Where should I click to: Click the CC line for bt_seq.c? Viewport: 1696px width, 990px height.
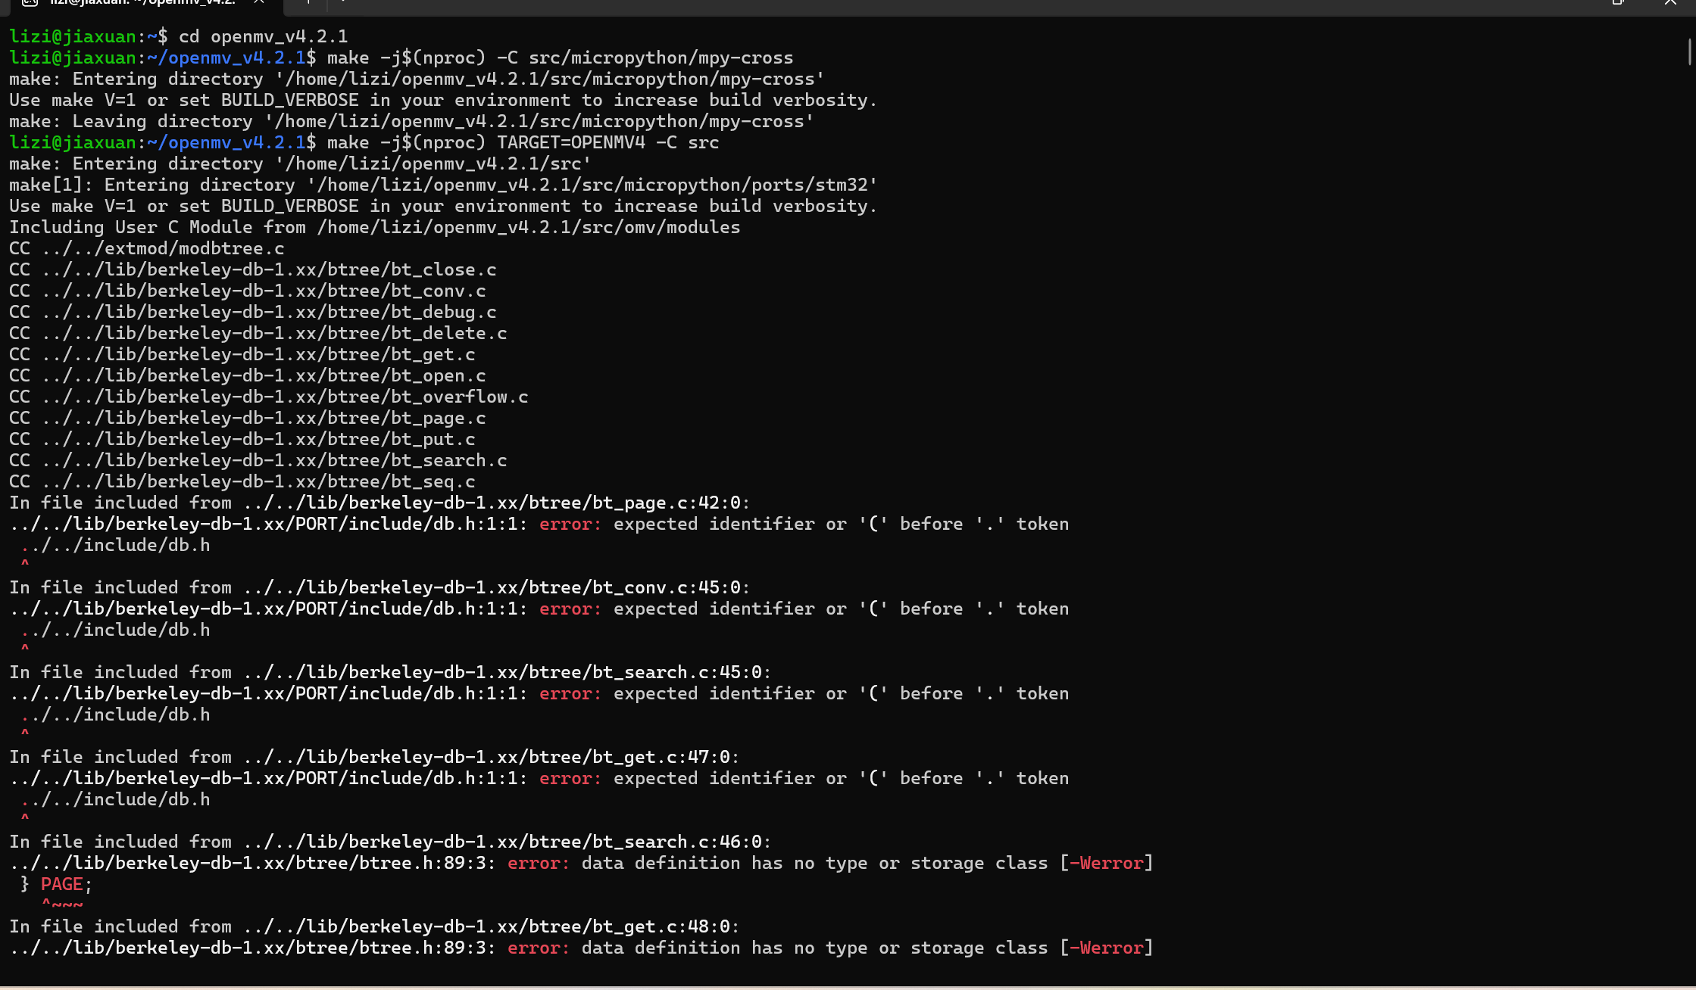click(242, 481)
